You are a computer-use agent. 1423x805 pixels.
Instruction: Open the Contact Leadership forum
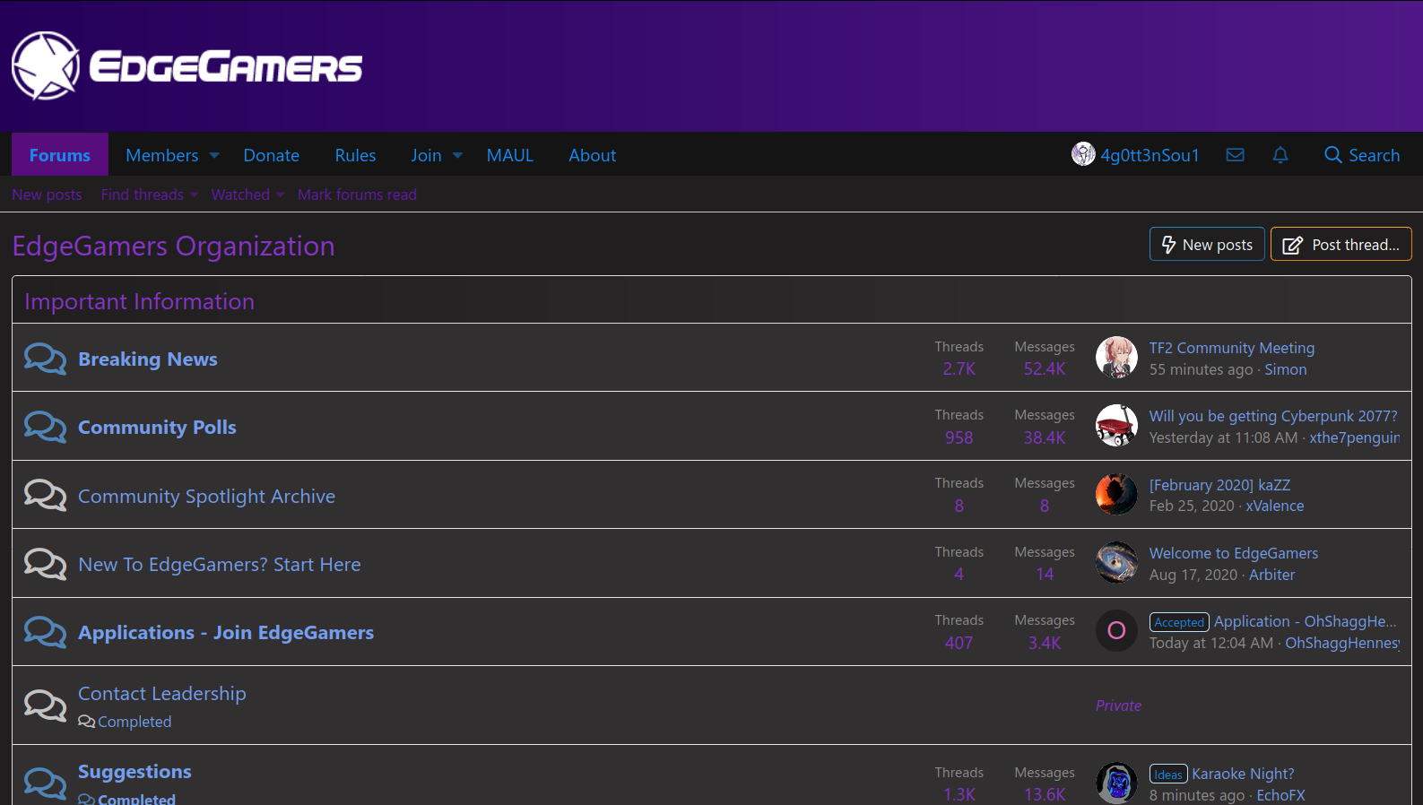pyautogui.click(x=162, y=693)
